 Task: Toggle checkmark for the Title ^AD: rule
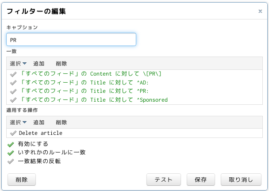click(13, 83)
